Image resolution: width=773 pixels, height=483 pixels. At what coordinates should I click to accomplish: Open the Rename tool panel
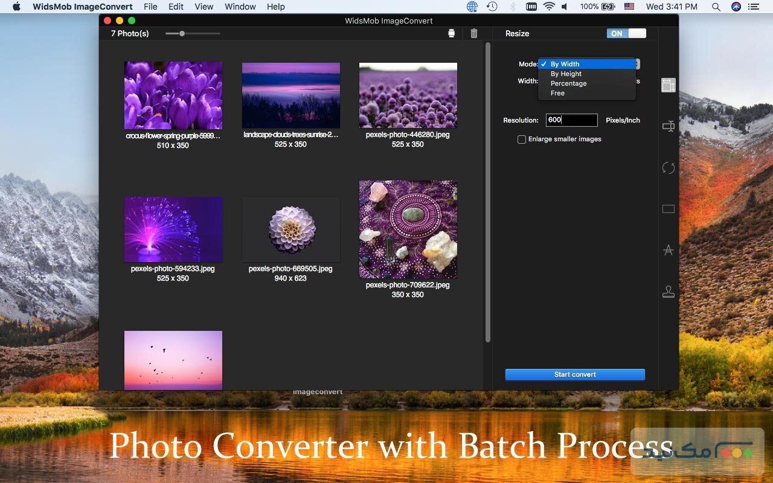[x=668, y=126]
